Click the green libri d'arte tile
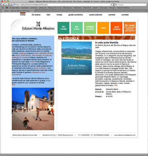Viewport: 148px width, 156px height. coord(77,28)
